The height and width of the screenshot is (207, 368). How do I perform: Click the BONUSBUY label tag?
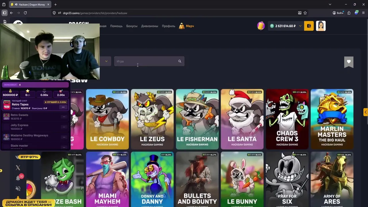click(10, 85)
